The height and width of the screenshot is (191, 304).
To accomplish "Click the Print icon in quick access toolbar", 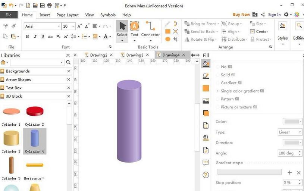I will pos(50,6).
